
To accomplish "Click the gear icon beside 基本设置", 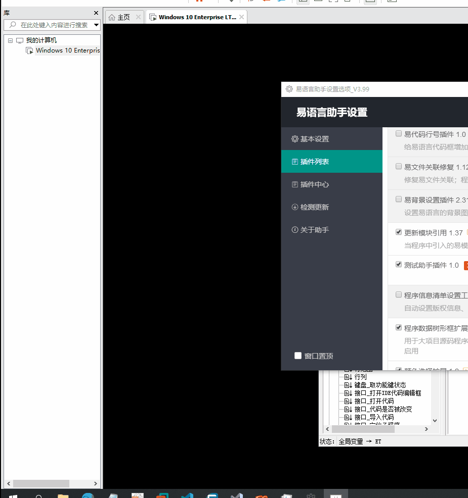I will pos(295,139).
